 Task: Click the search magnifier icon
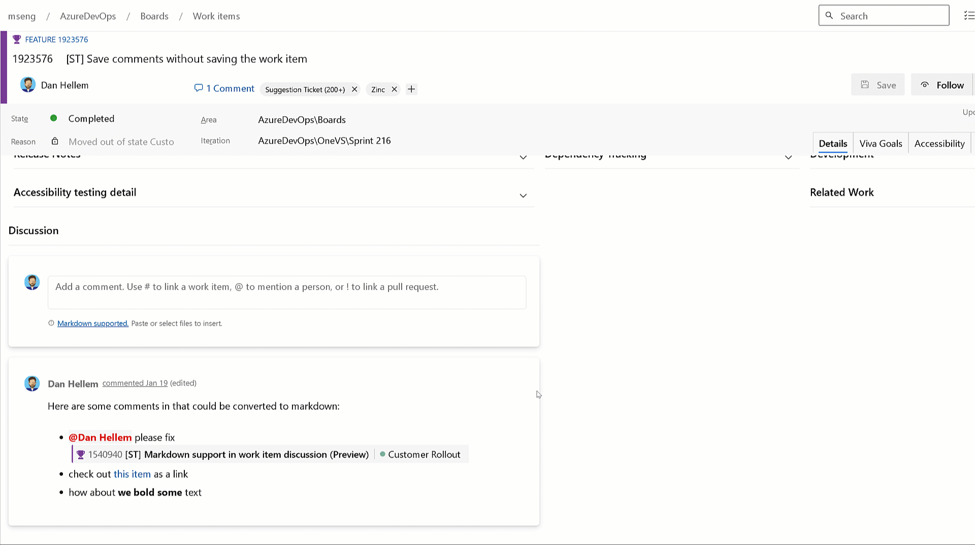829,16
